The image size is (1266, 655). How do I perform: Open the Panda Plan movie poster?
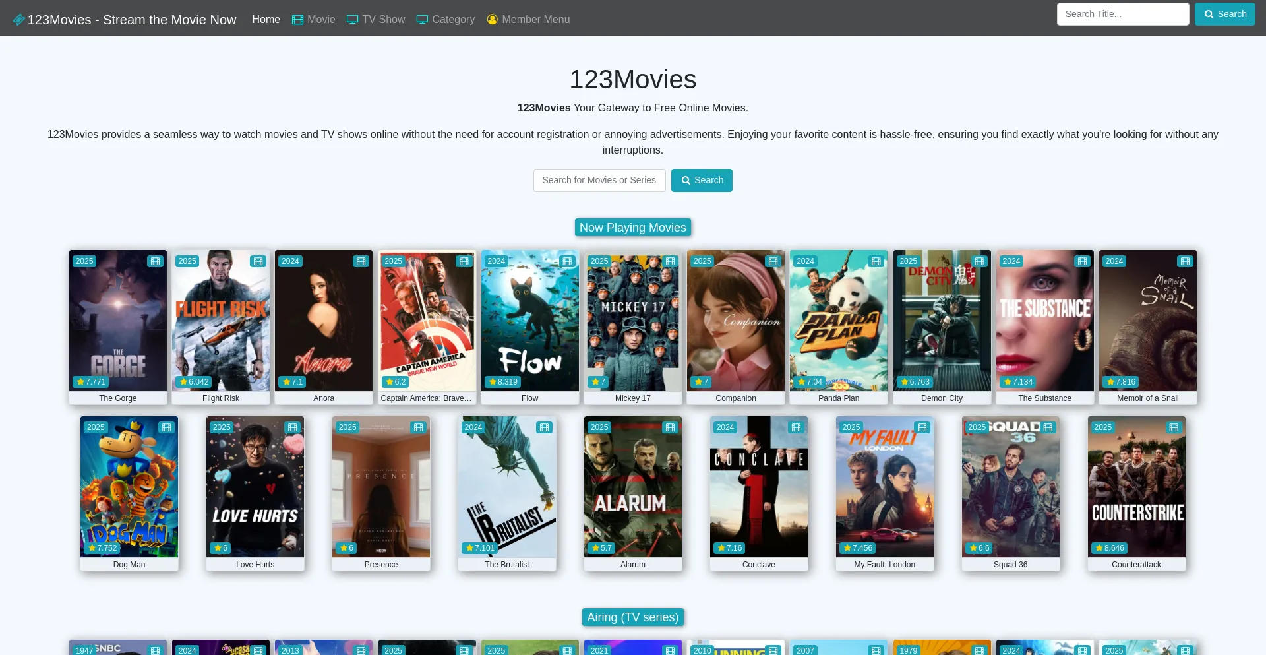click(839, 321)
